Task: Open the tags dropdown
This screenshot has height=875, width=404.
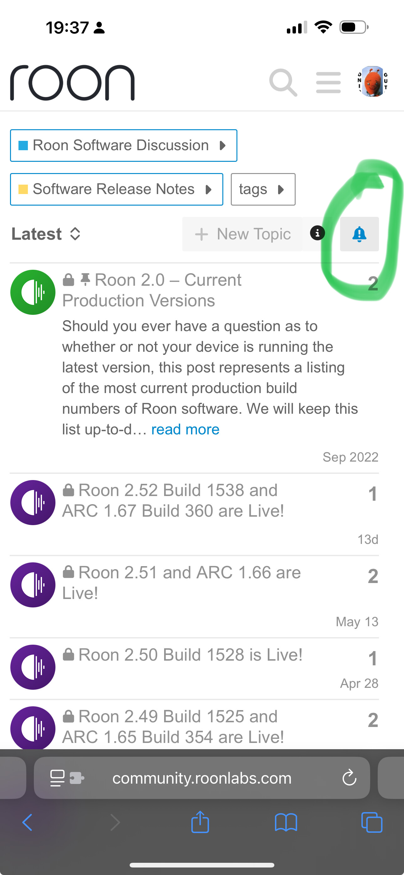Action: click(263, 189)
